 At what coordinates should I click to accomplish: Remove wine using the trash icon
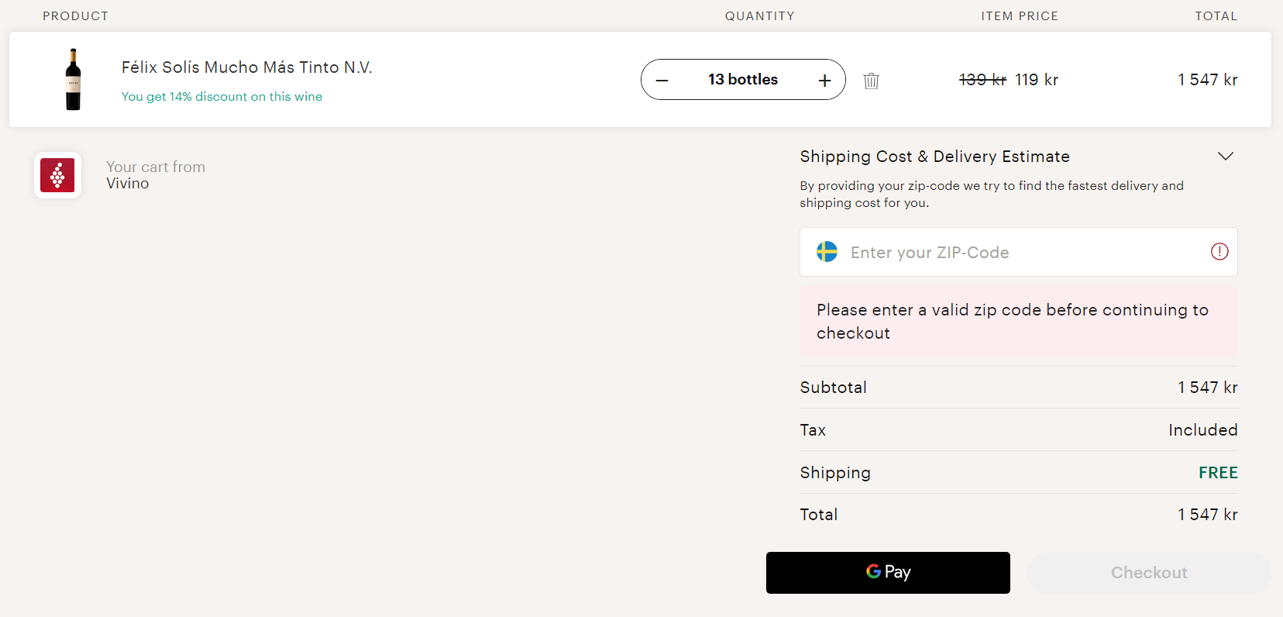872,81
